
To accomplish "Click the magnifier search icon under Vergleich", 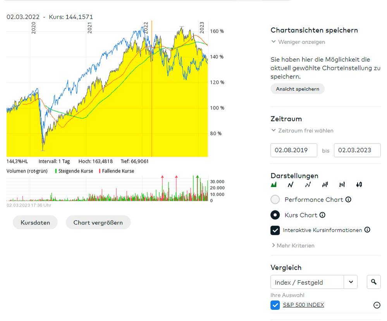I will pyautogui.click(x=373, y=282).
